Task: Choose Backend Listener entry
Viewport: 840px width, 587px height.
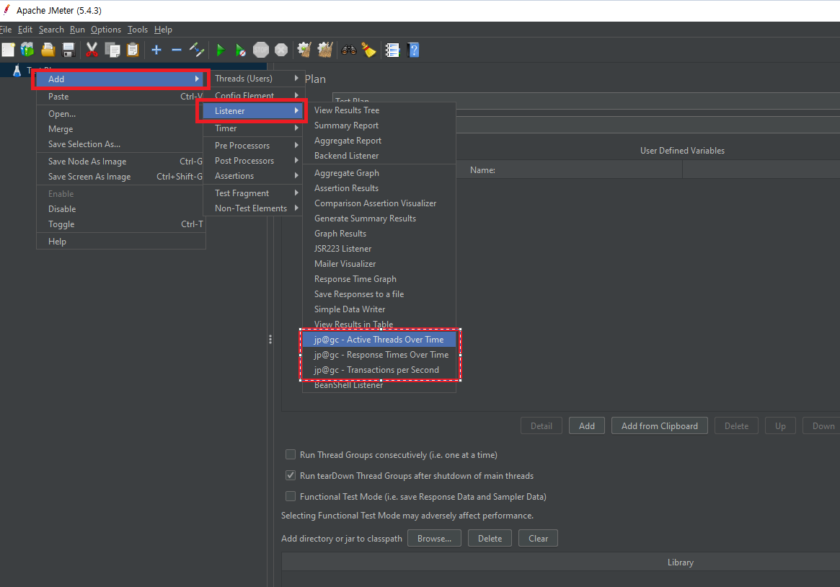Action: tap(379, 155)
